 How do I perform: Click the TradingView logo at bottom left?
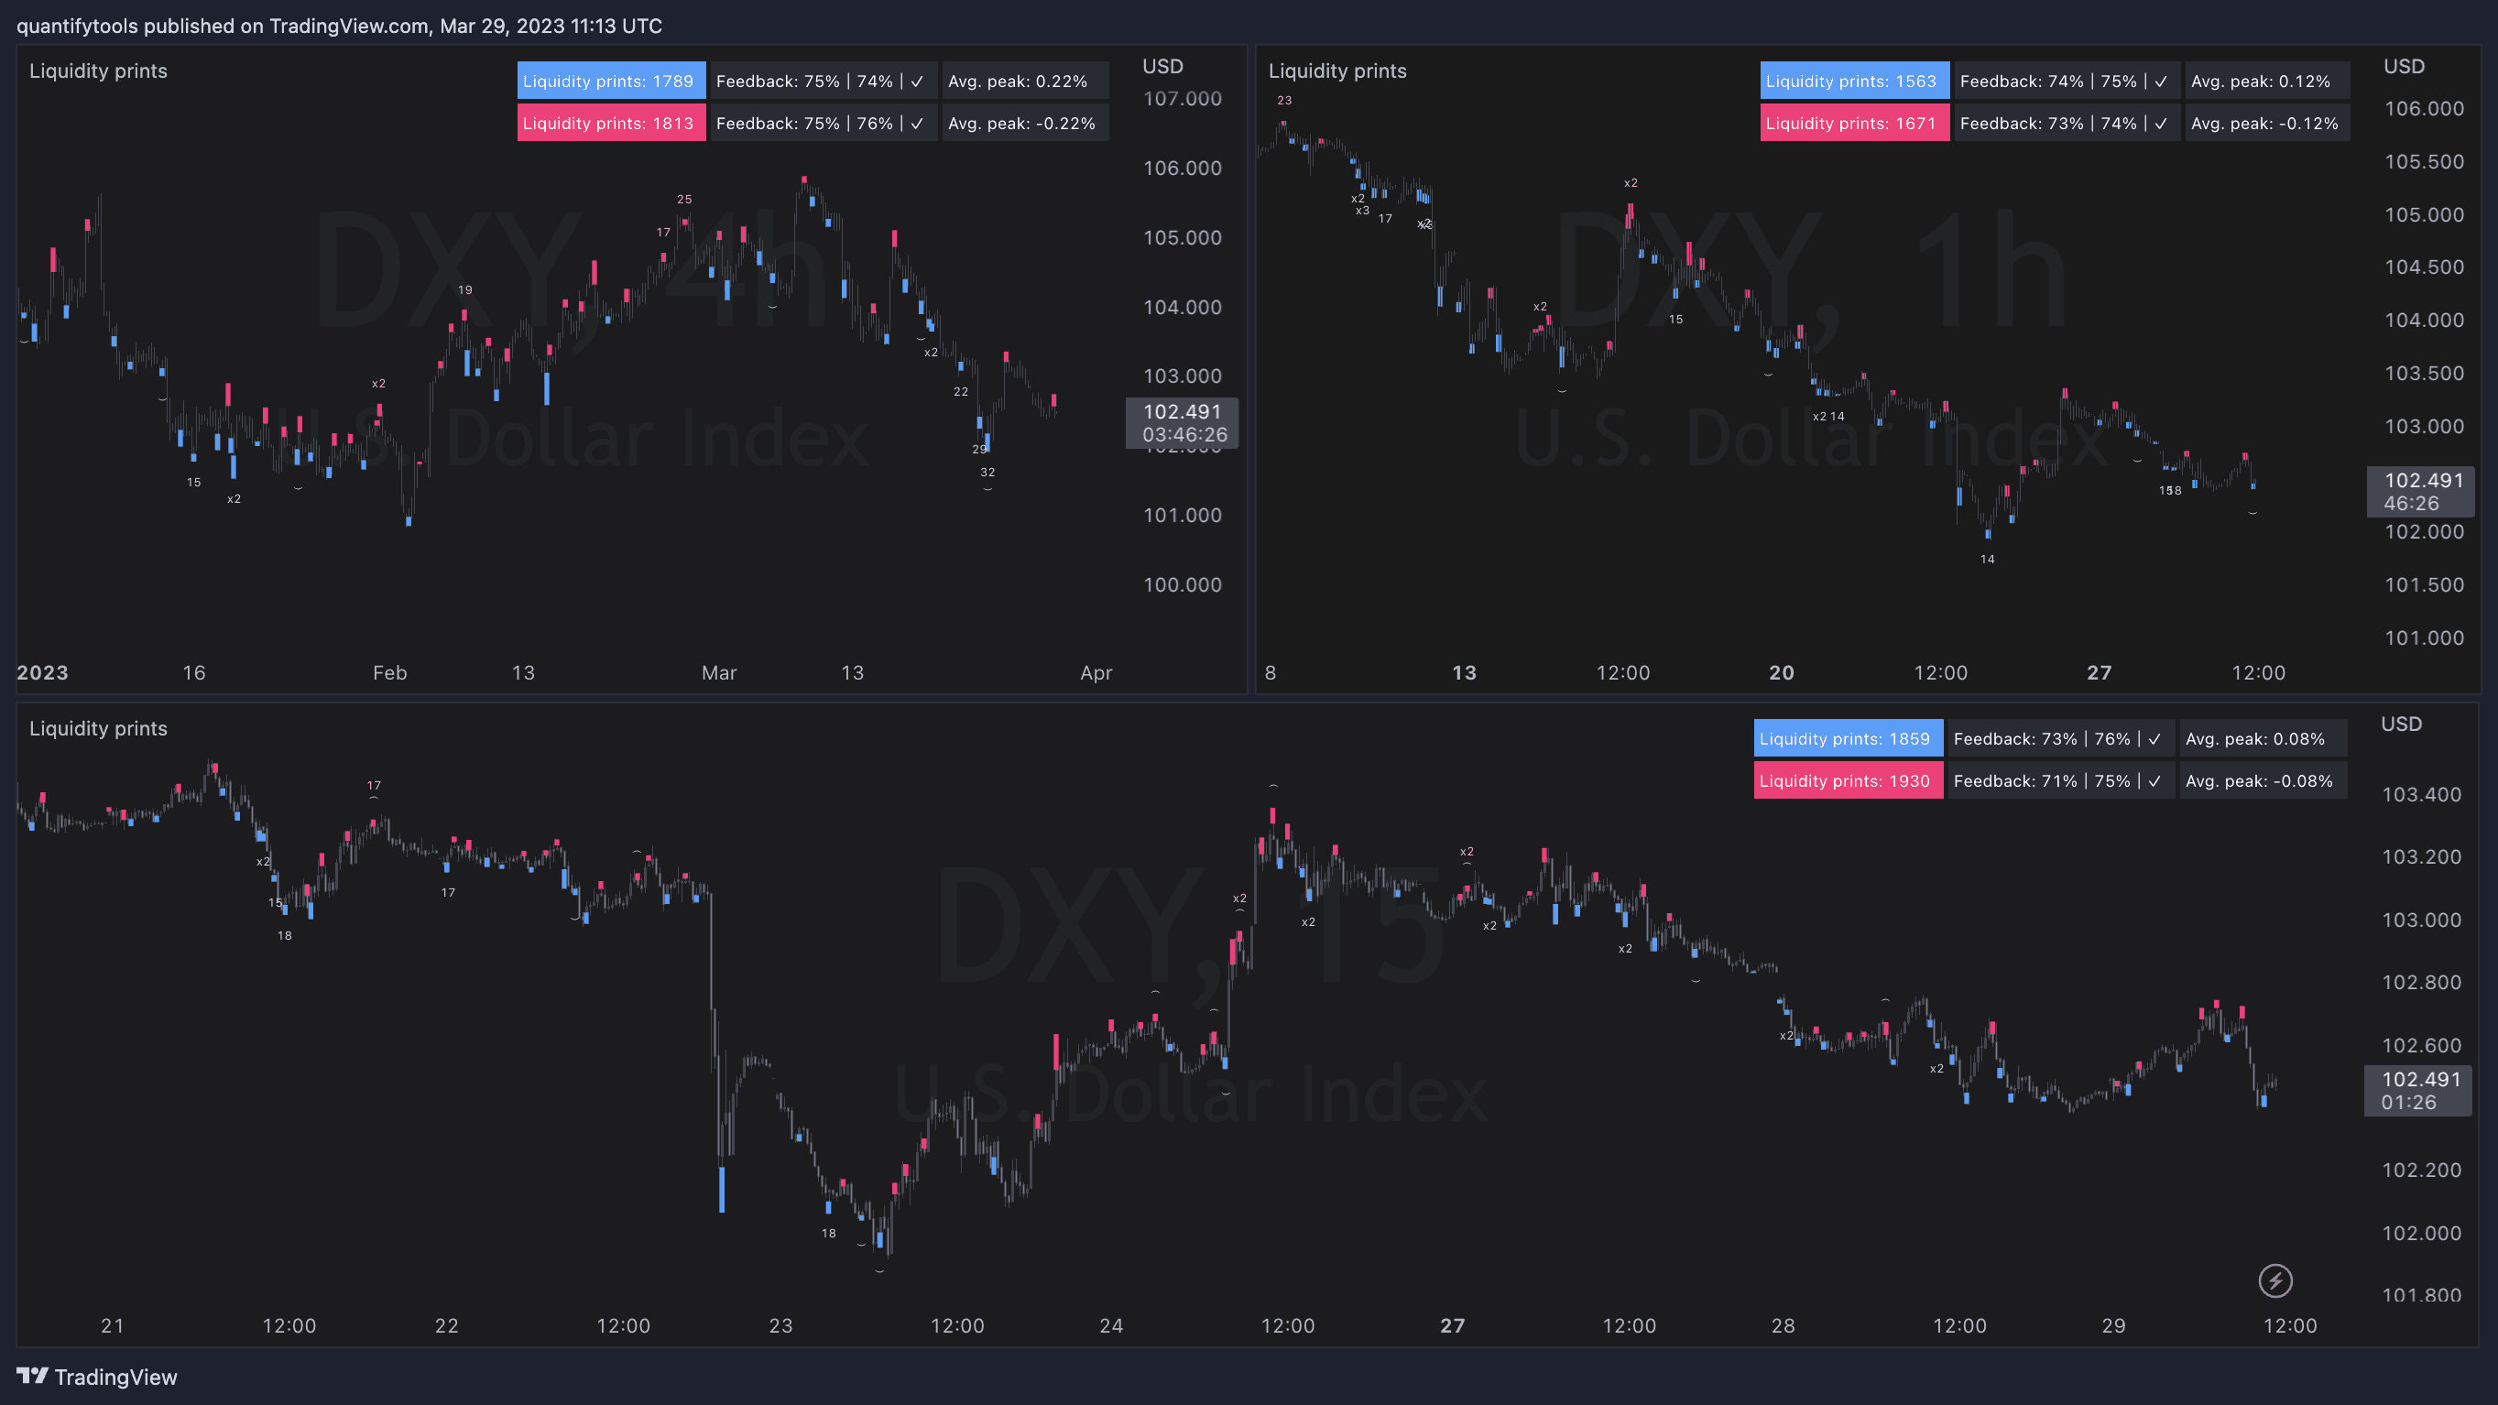pos(97,1377)
